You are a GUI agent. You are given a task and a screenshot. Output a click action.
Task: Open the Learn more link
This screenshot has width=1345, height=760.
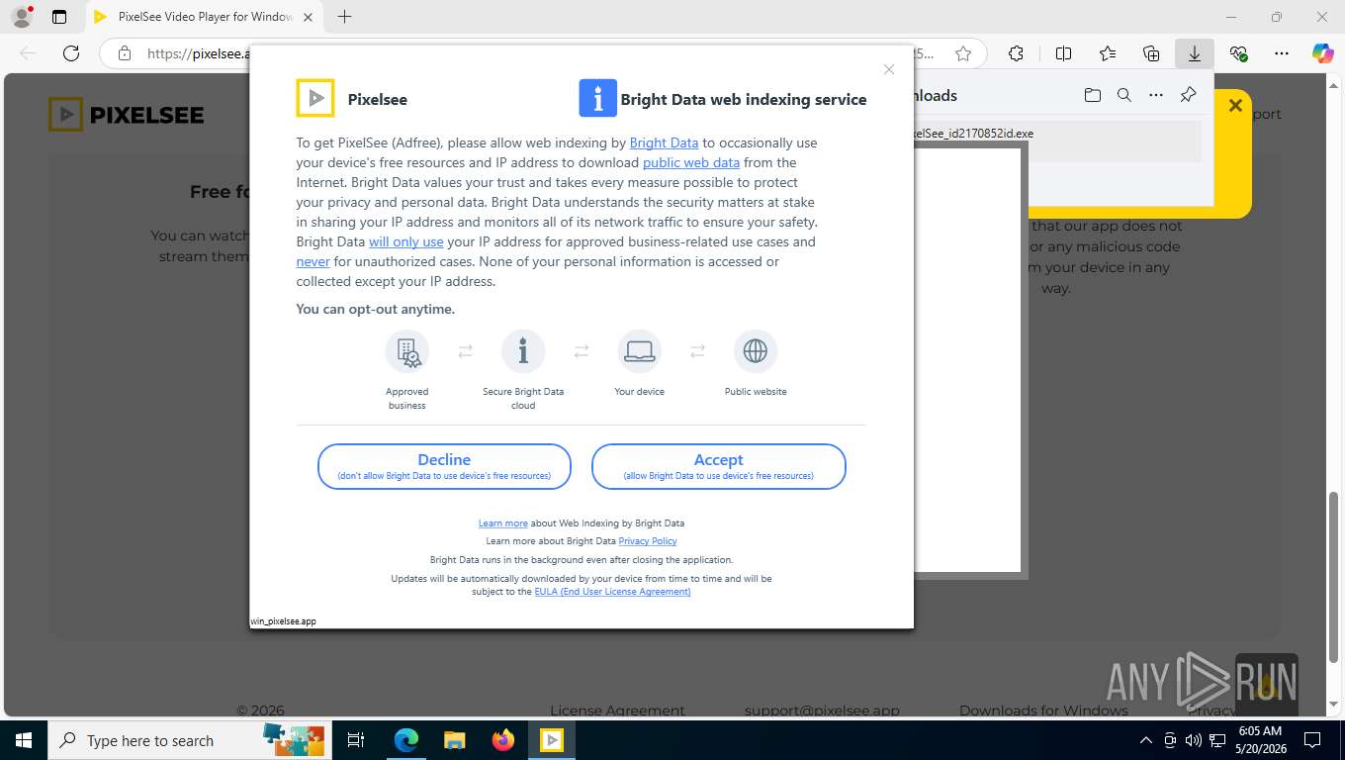pyautogui.click(x=503, y=522)
